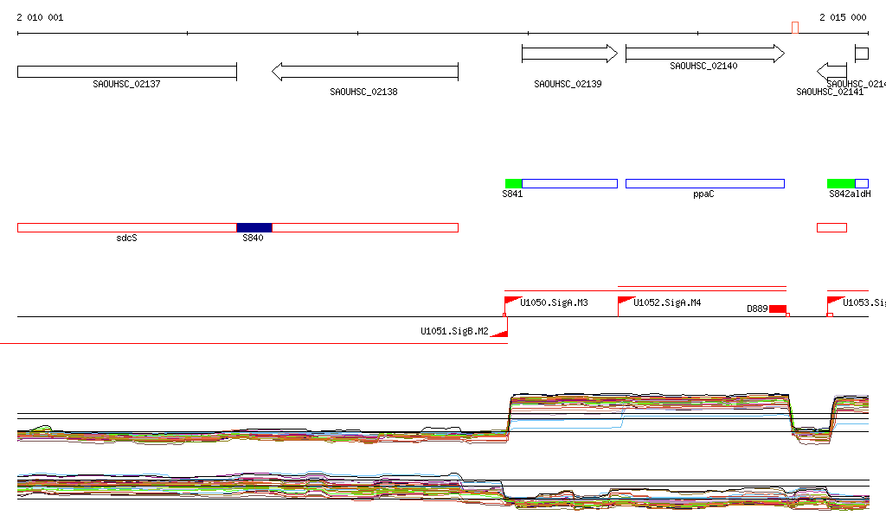
Task: Click the S841 label text
Action: click(x=512, y=194)
